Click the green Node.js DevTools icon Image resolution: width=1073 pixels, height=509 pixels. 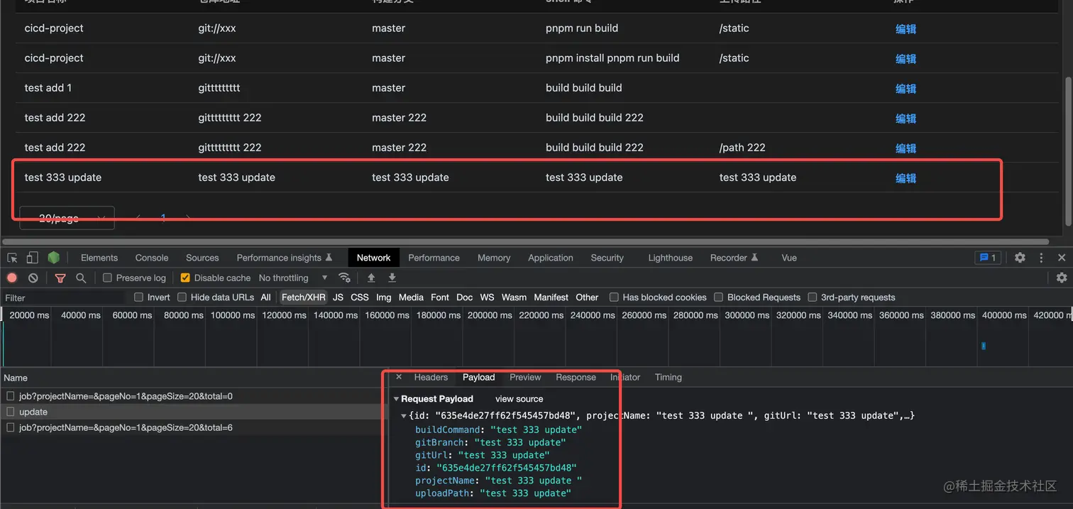54,258
